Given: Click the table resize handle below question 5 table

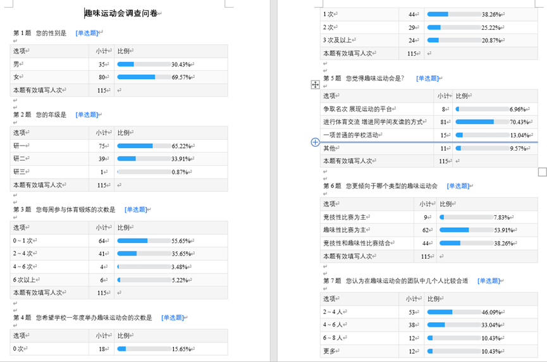Looking at the screenshot, I should point(542,172).
